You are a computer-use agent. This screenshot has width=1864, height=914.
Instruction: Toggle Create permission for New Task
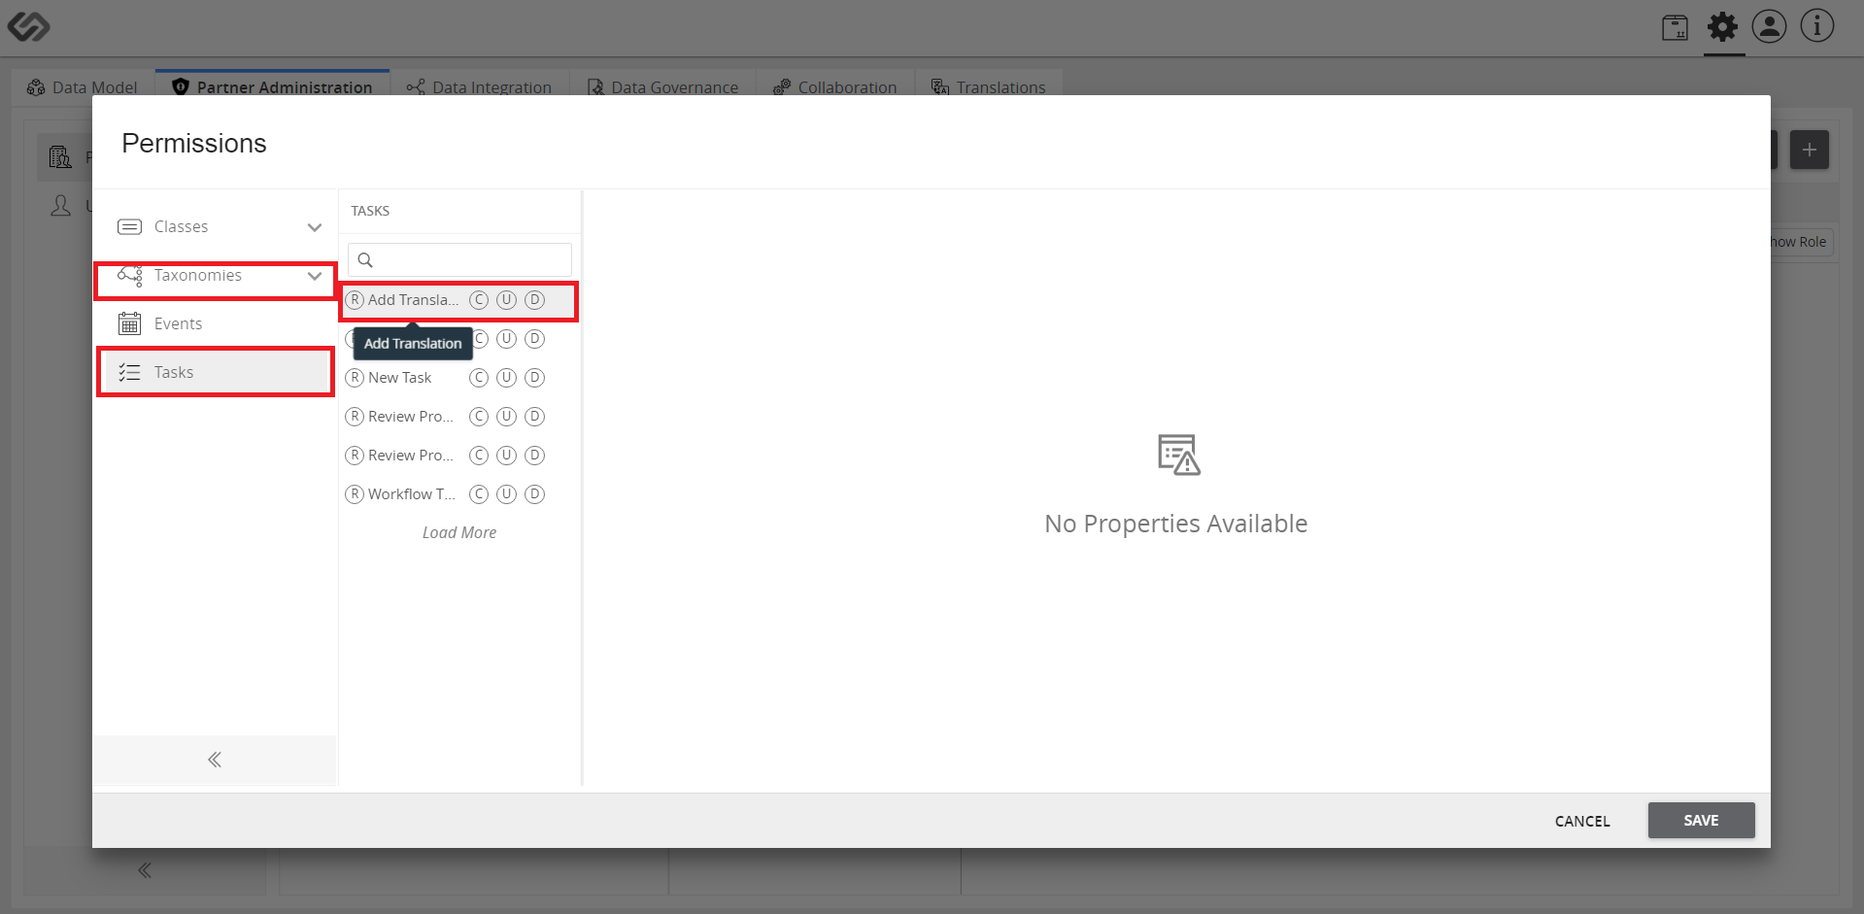479,378
